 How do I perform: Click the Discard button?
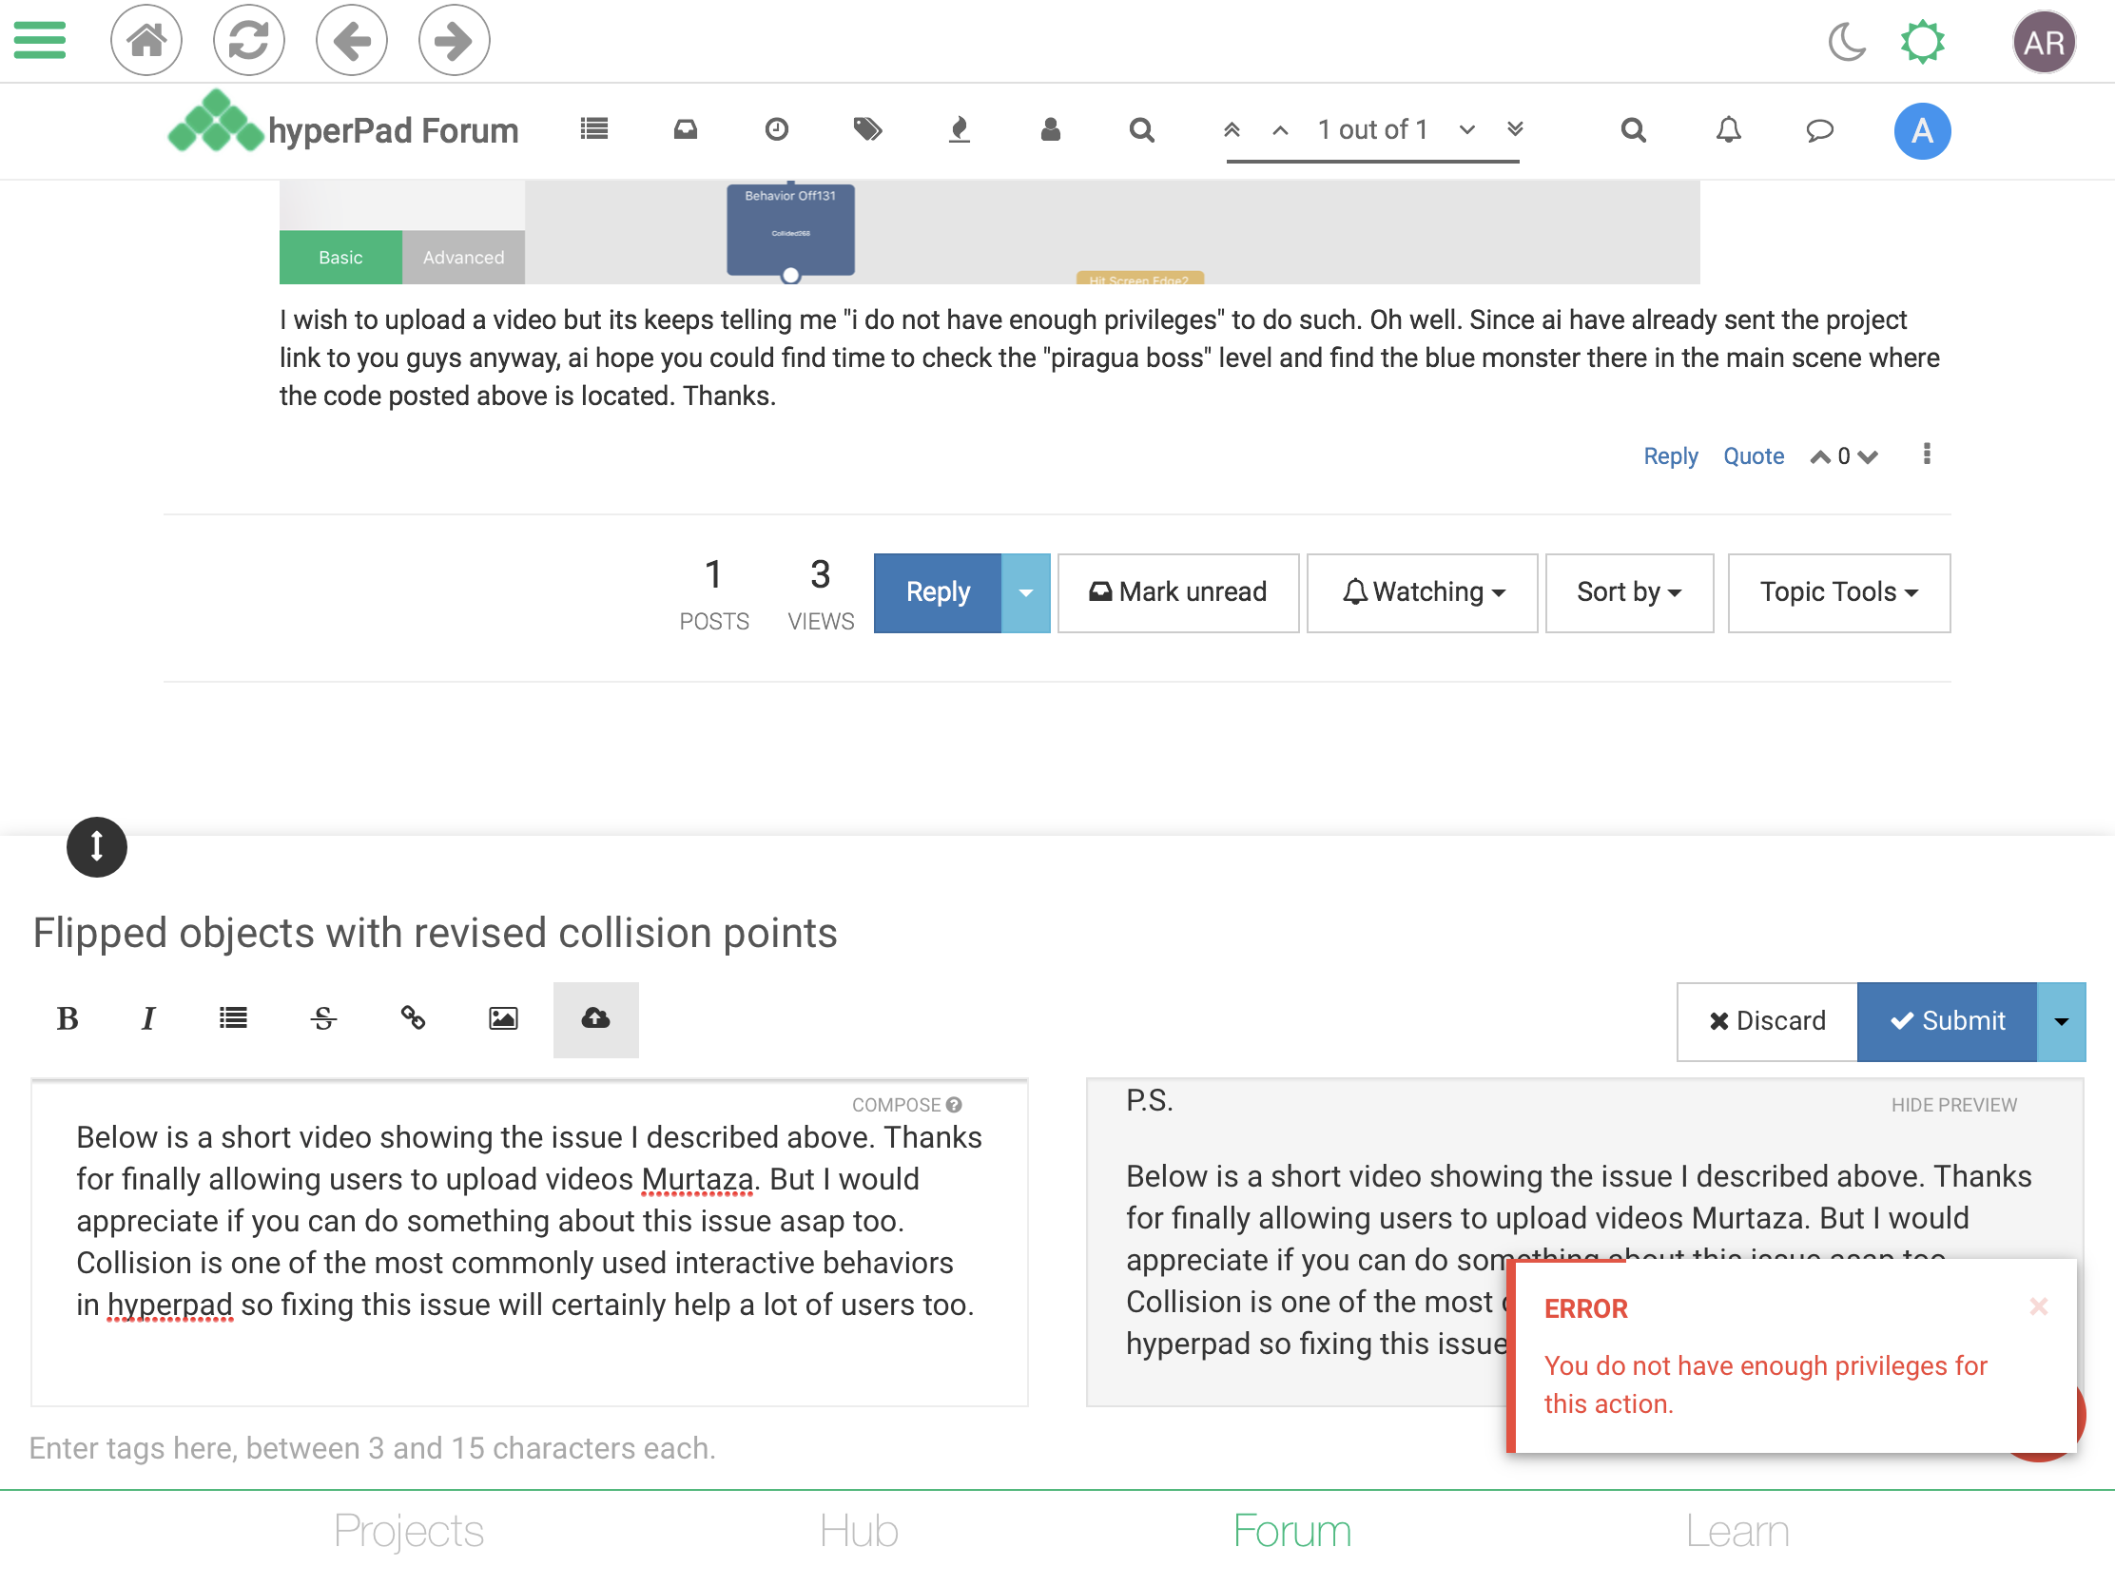point(1767,1021)
